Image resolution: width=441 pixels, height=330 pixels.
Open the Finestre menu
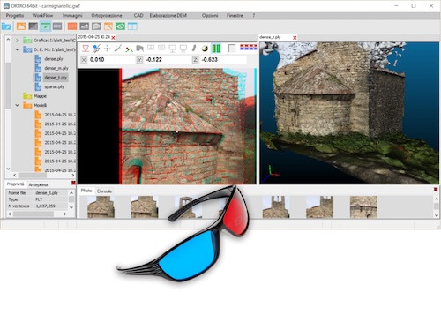[x=235, y=16]
